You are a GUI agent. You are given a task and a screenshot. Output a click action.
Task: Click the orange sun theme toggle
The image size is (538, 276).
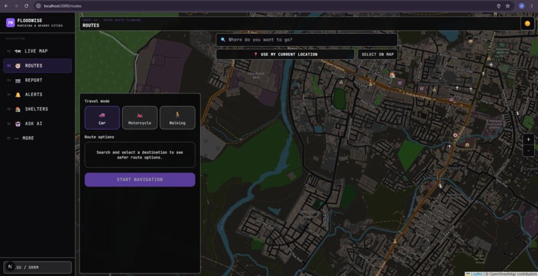click(527, 23)
